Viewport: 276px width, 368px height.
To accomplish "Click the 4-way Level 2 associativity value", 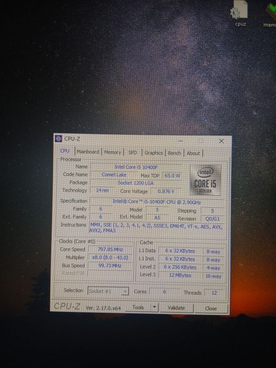I will pos(213,268).
